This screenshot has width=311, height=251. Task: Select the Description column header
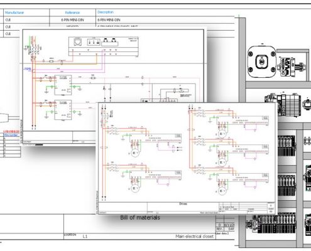click(106, 12)
